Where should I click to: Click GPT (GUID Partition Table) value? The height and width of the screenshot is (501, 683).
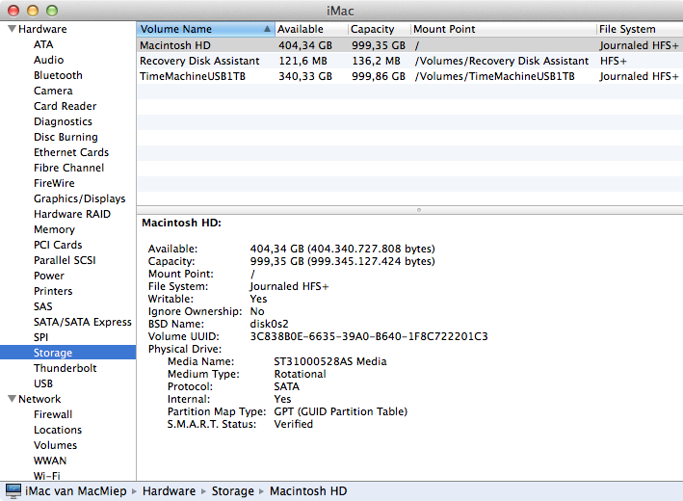pos(340,411)
